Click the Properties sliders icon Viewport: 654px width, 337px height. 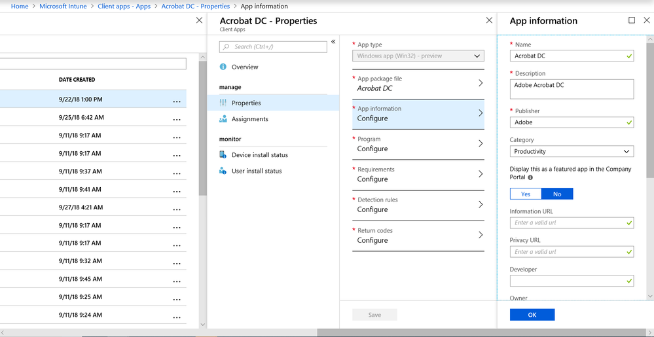coord(223,103)
